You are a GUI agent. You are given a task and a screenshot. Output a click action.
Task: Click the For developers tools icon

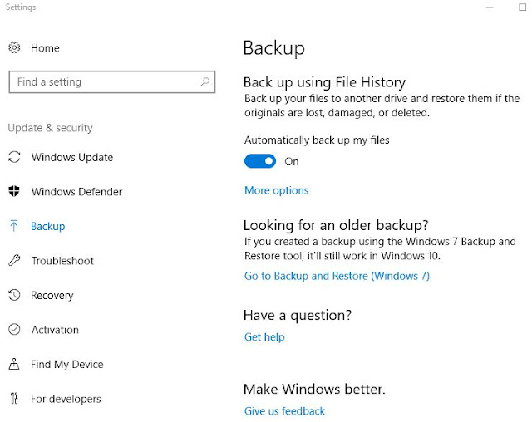tap(14, 398)
